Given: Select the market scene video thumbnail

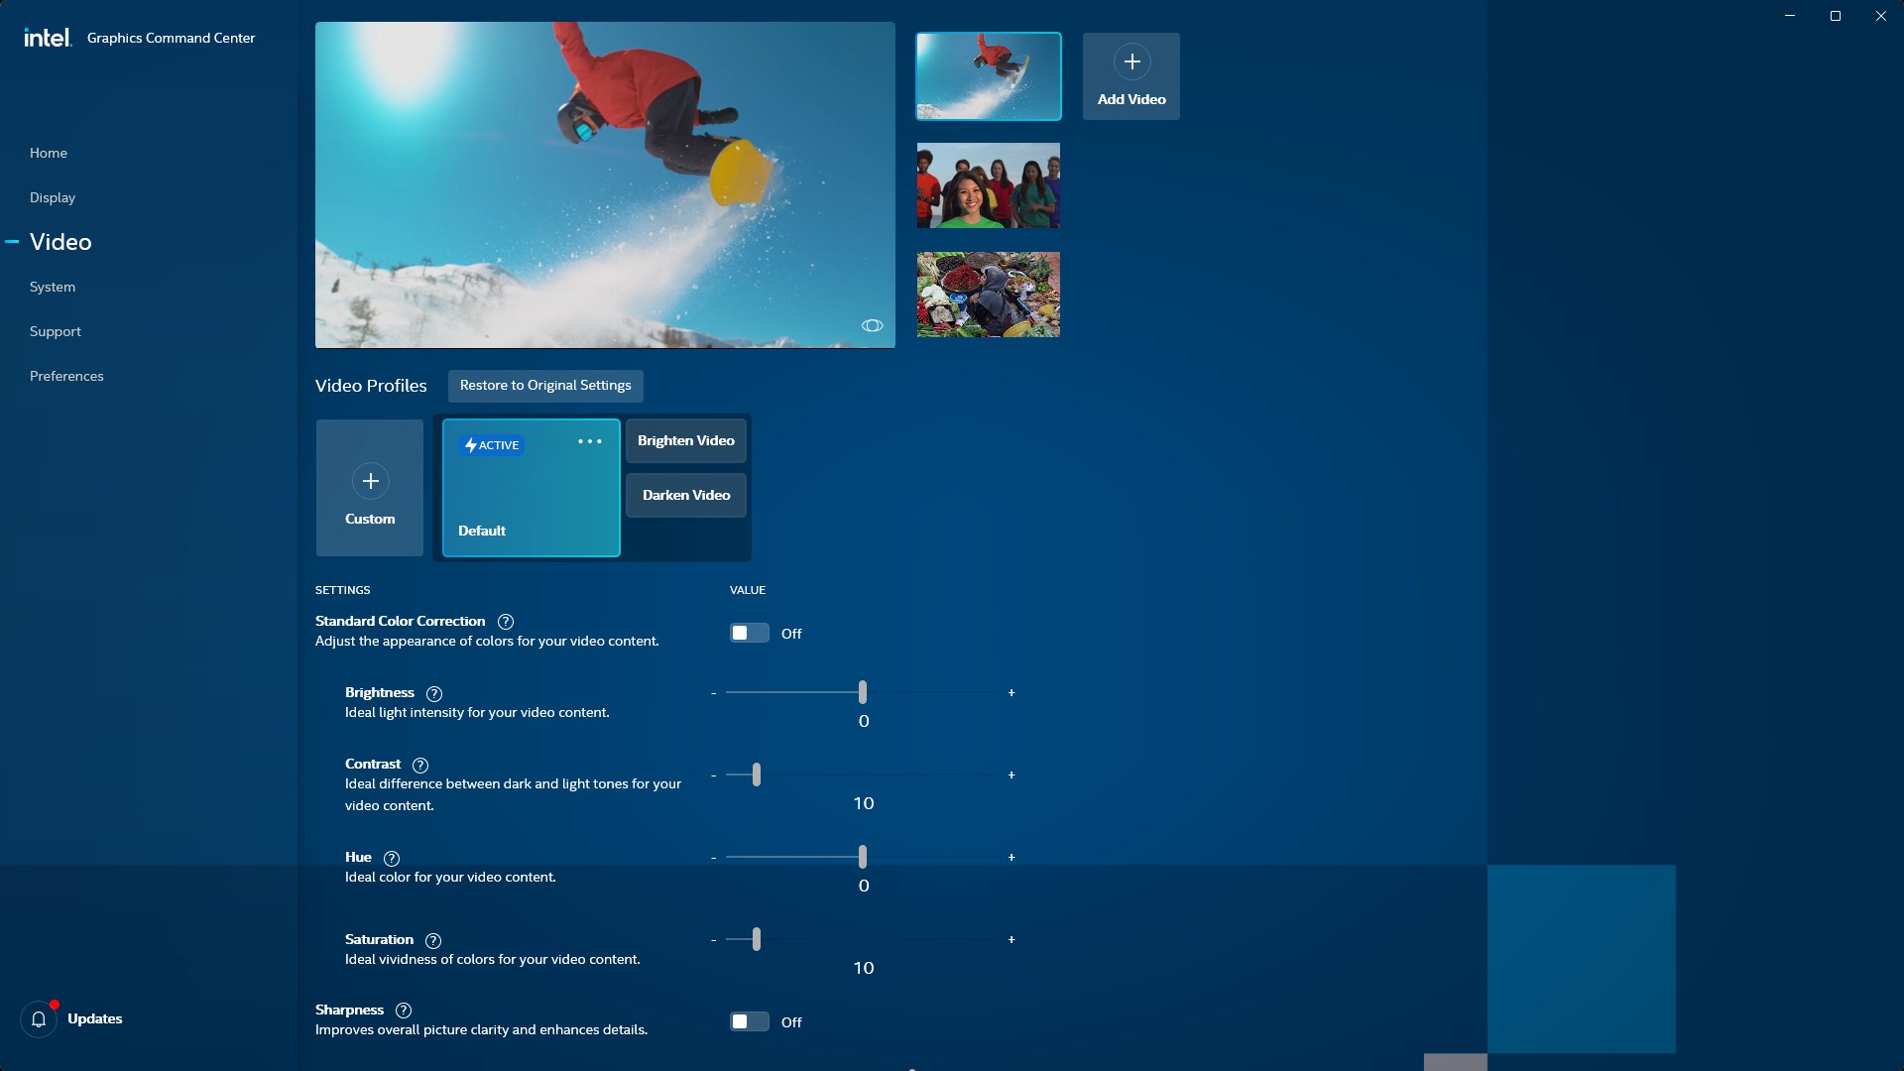Looking at the screenshot, I should (988, 295).
